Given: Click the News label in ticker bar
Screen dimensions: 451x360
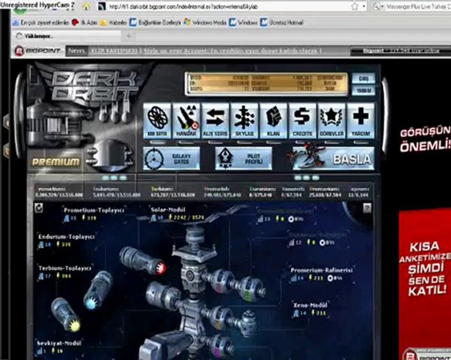Looking at the screenshot, I should coord(77,51).
